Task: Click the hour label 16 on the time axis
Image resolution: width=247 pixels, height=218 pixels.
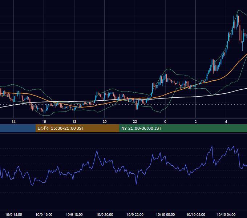Action: (44, 122)
